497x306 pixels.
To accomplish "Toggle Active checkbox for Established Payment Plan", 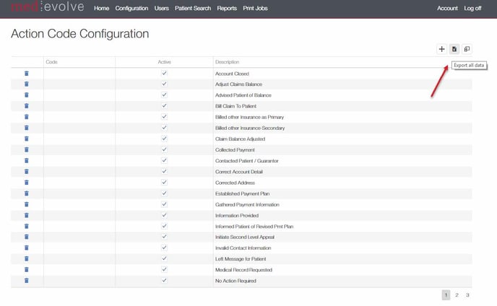I will 164,193.
